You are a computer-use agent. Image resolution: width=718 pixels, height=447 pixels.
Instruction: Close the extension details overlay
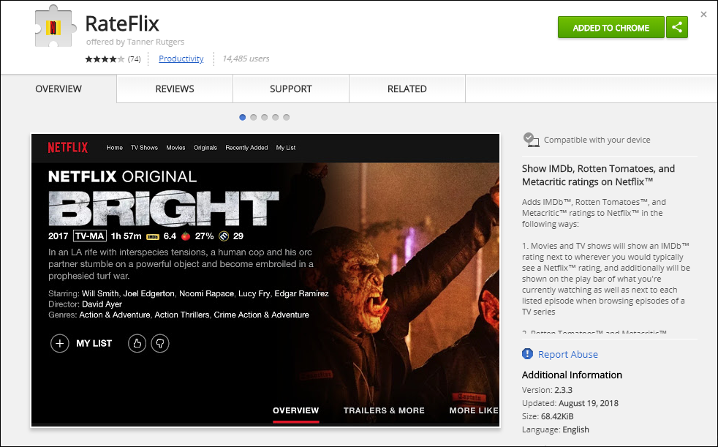703,15
